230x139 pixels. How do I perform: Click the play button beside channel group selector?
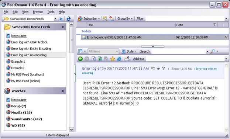click(x=61, y=19)
